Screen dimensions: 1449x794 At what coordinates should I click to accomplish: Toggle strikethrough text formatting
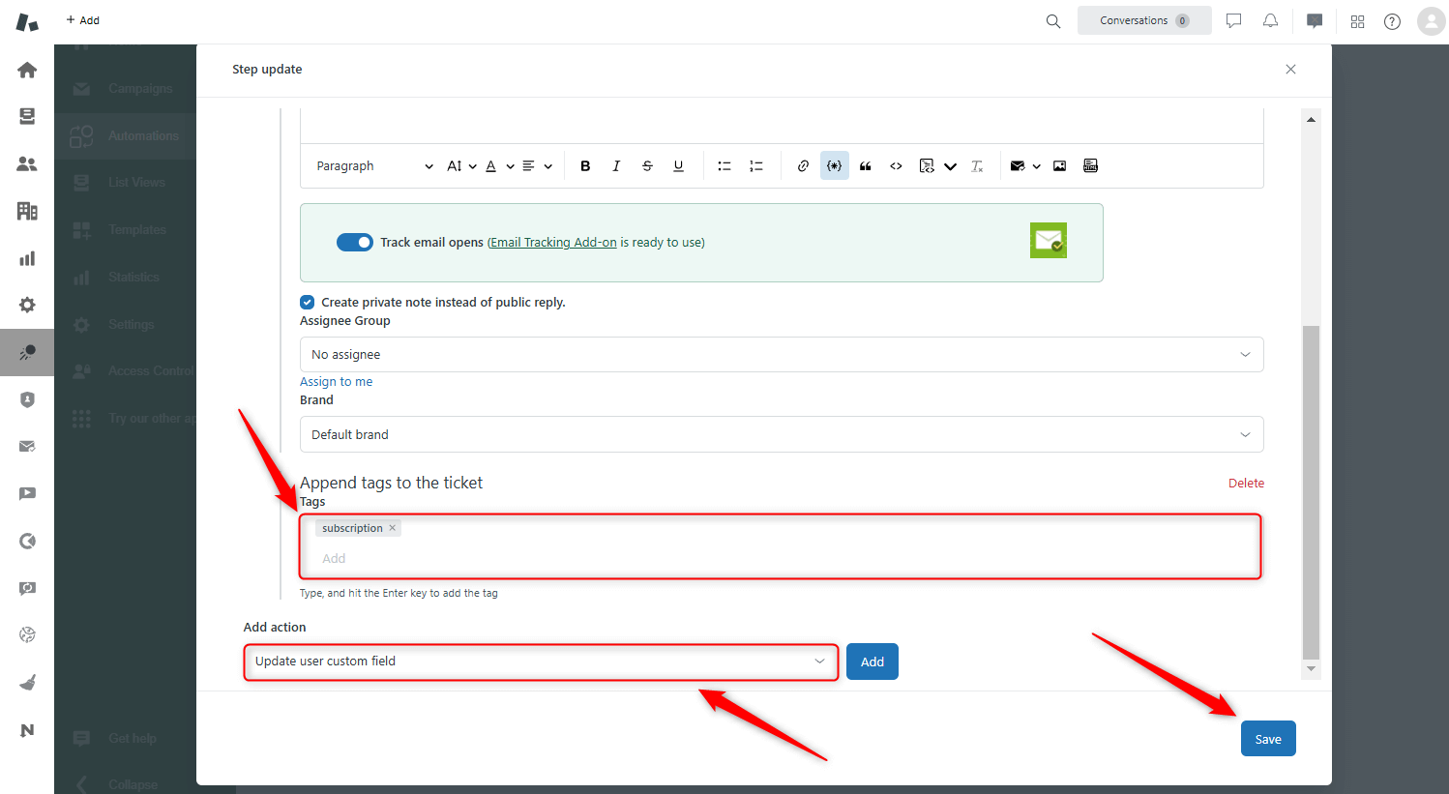[x=647, y=166]
